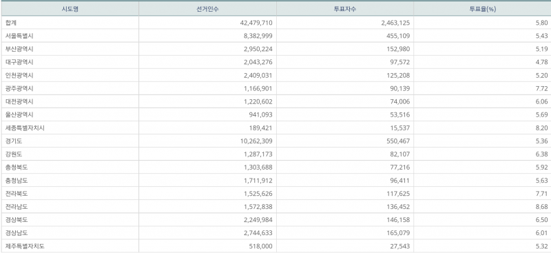Select the 강원도 row label
The height and width of the screenshot is (253, 551).
point(14,154)
